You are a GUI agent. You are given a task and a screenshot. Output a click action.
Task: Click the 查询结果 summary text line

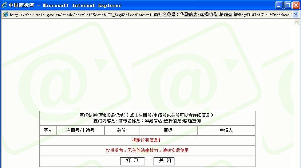tap(146, 115)
